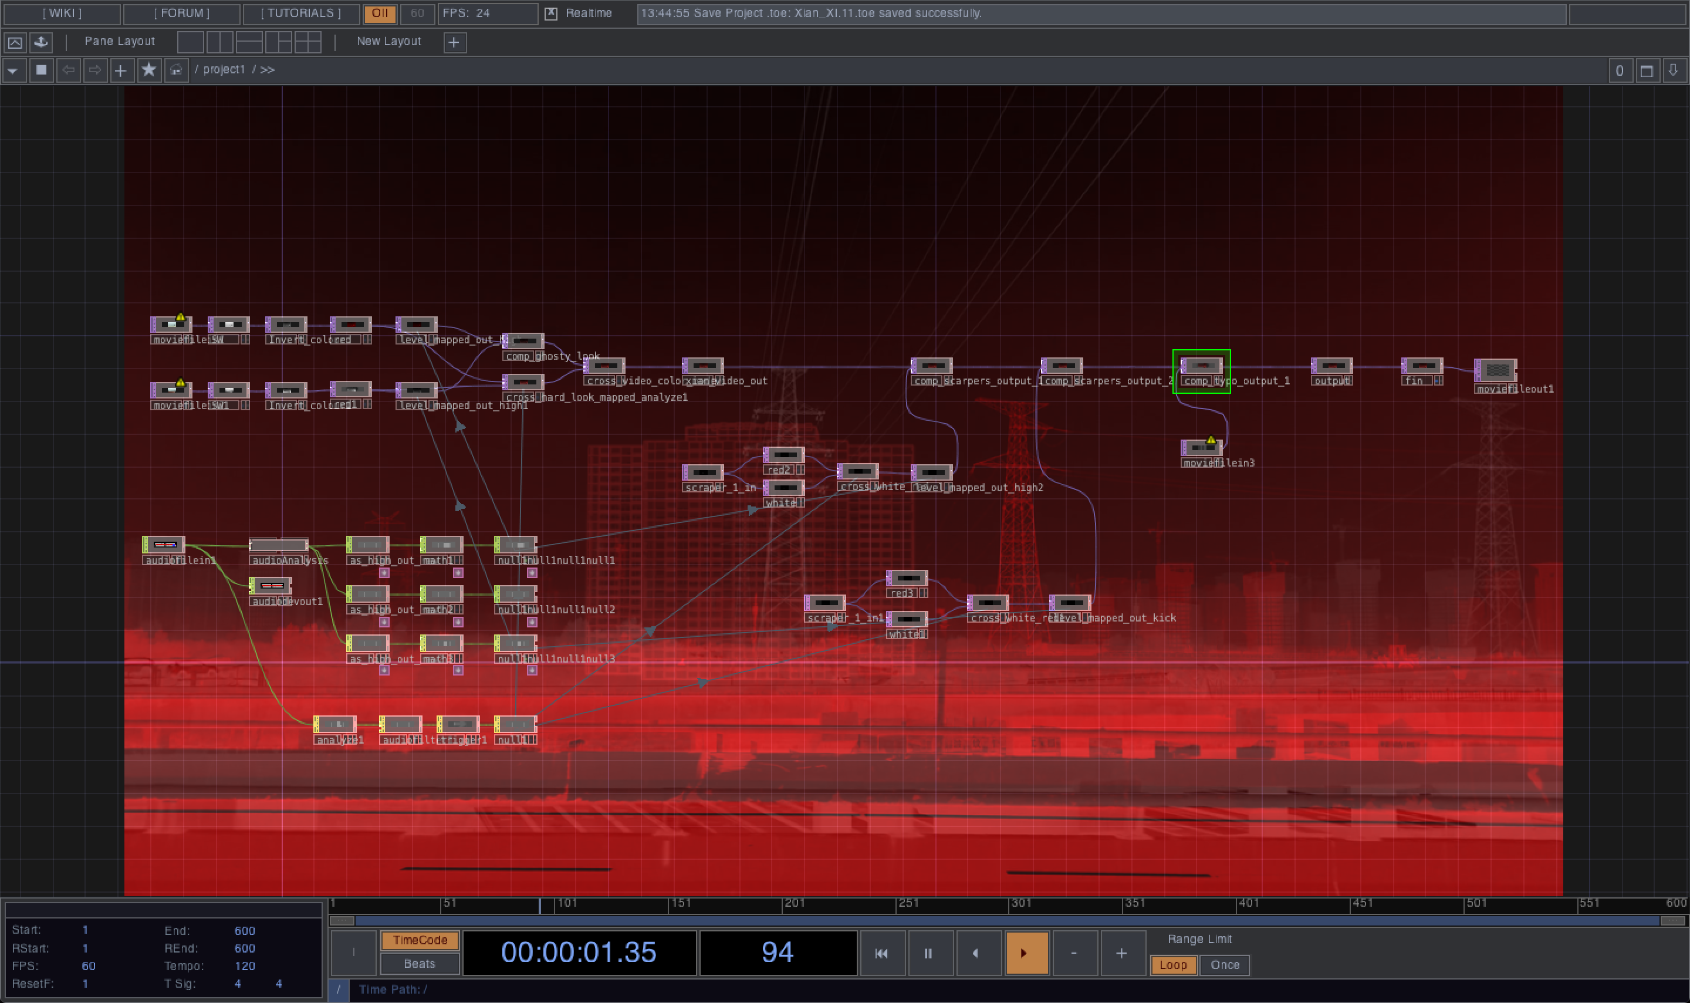Viewport: 1690px width, 1003px height.
Task: Select the vertical split two-pane layout
Action: click(x=219, y=43)
